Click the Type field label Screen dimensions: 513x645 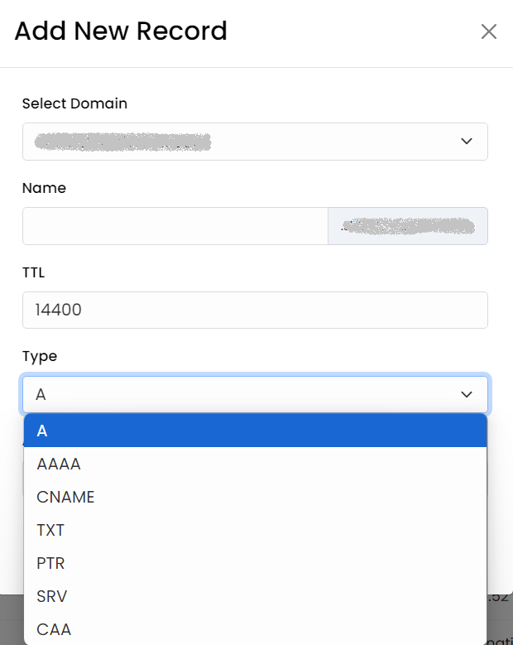pos(40,356)
